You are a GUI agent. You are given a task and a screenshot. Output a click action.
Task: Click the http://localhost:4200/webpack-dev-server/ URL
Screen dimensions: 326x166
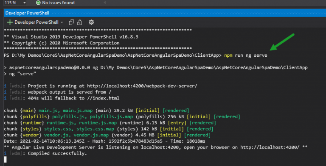tap(142, 86)
